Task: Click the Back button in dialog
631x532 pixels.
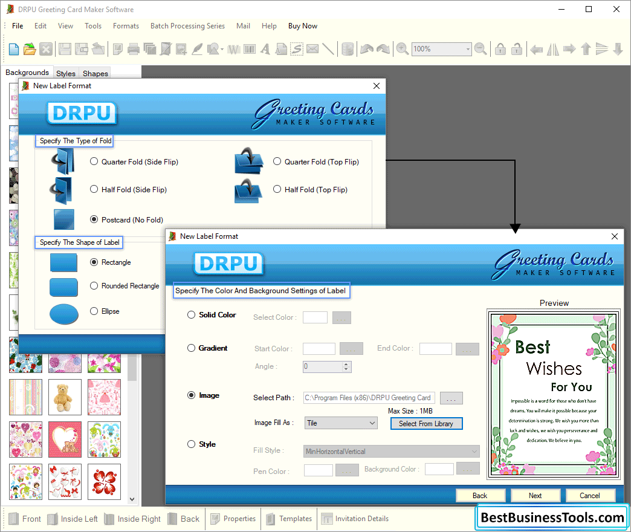Action: 480,495
